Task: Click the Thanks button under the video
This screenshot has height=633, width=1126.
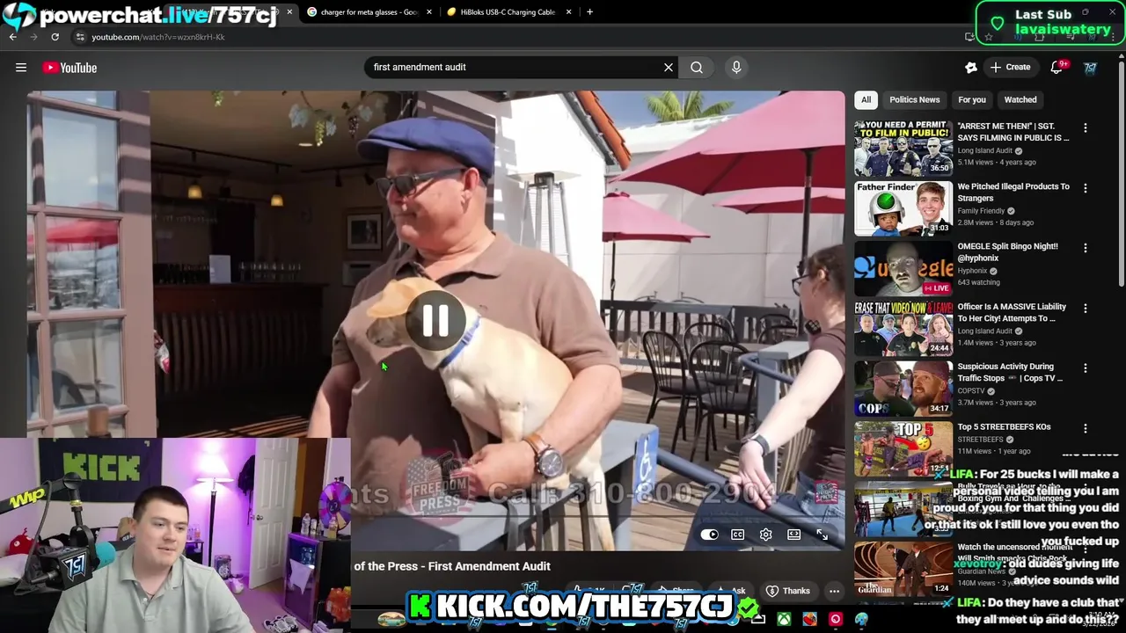Action: (x=788, y=591)
